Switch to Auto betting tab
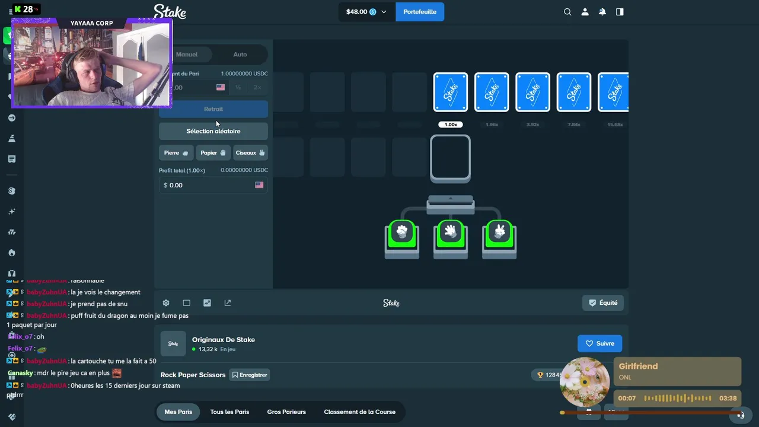 240,55
